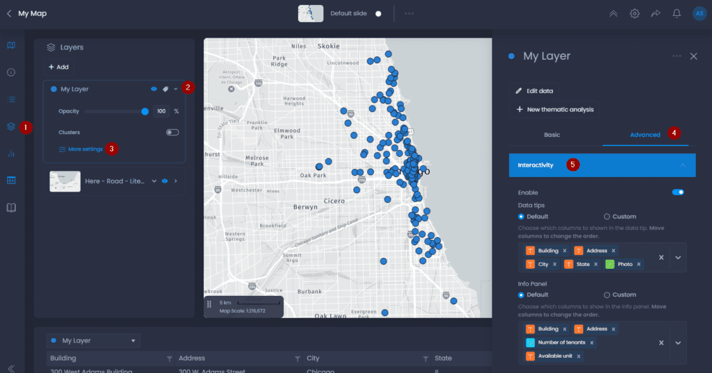Open basemap style dropdown for Here - Road
The height and width of the screenshot is (373, 712).
[x=154, y=181]
